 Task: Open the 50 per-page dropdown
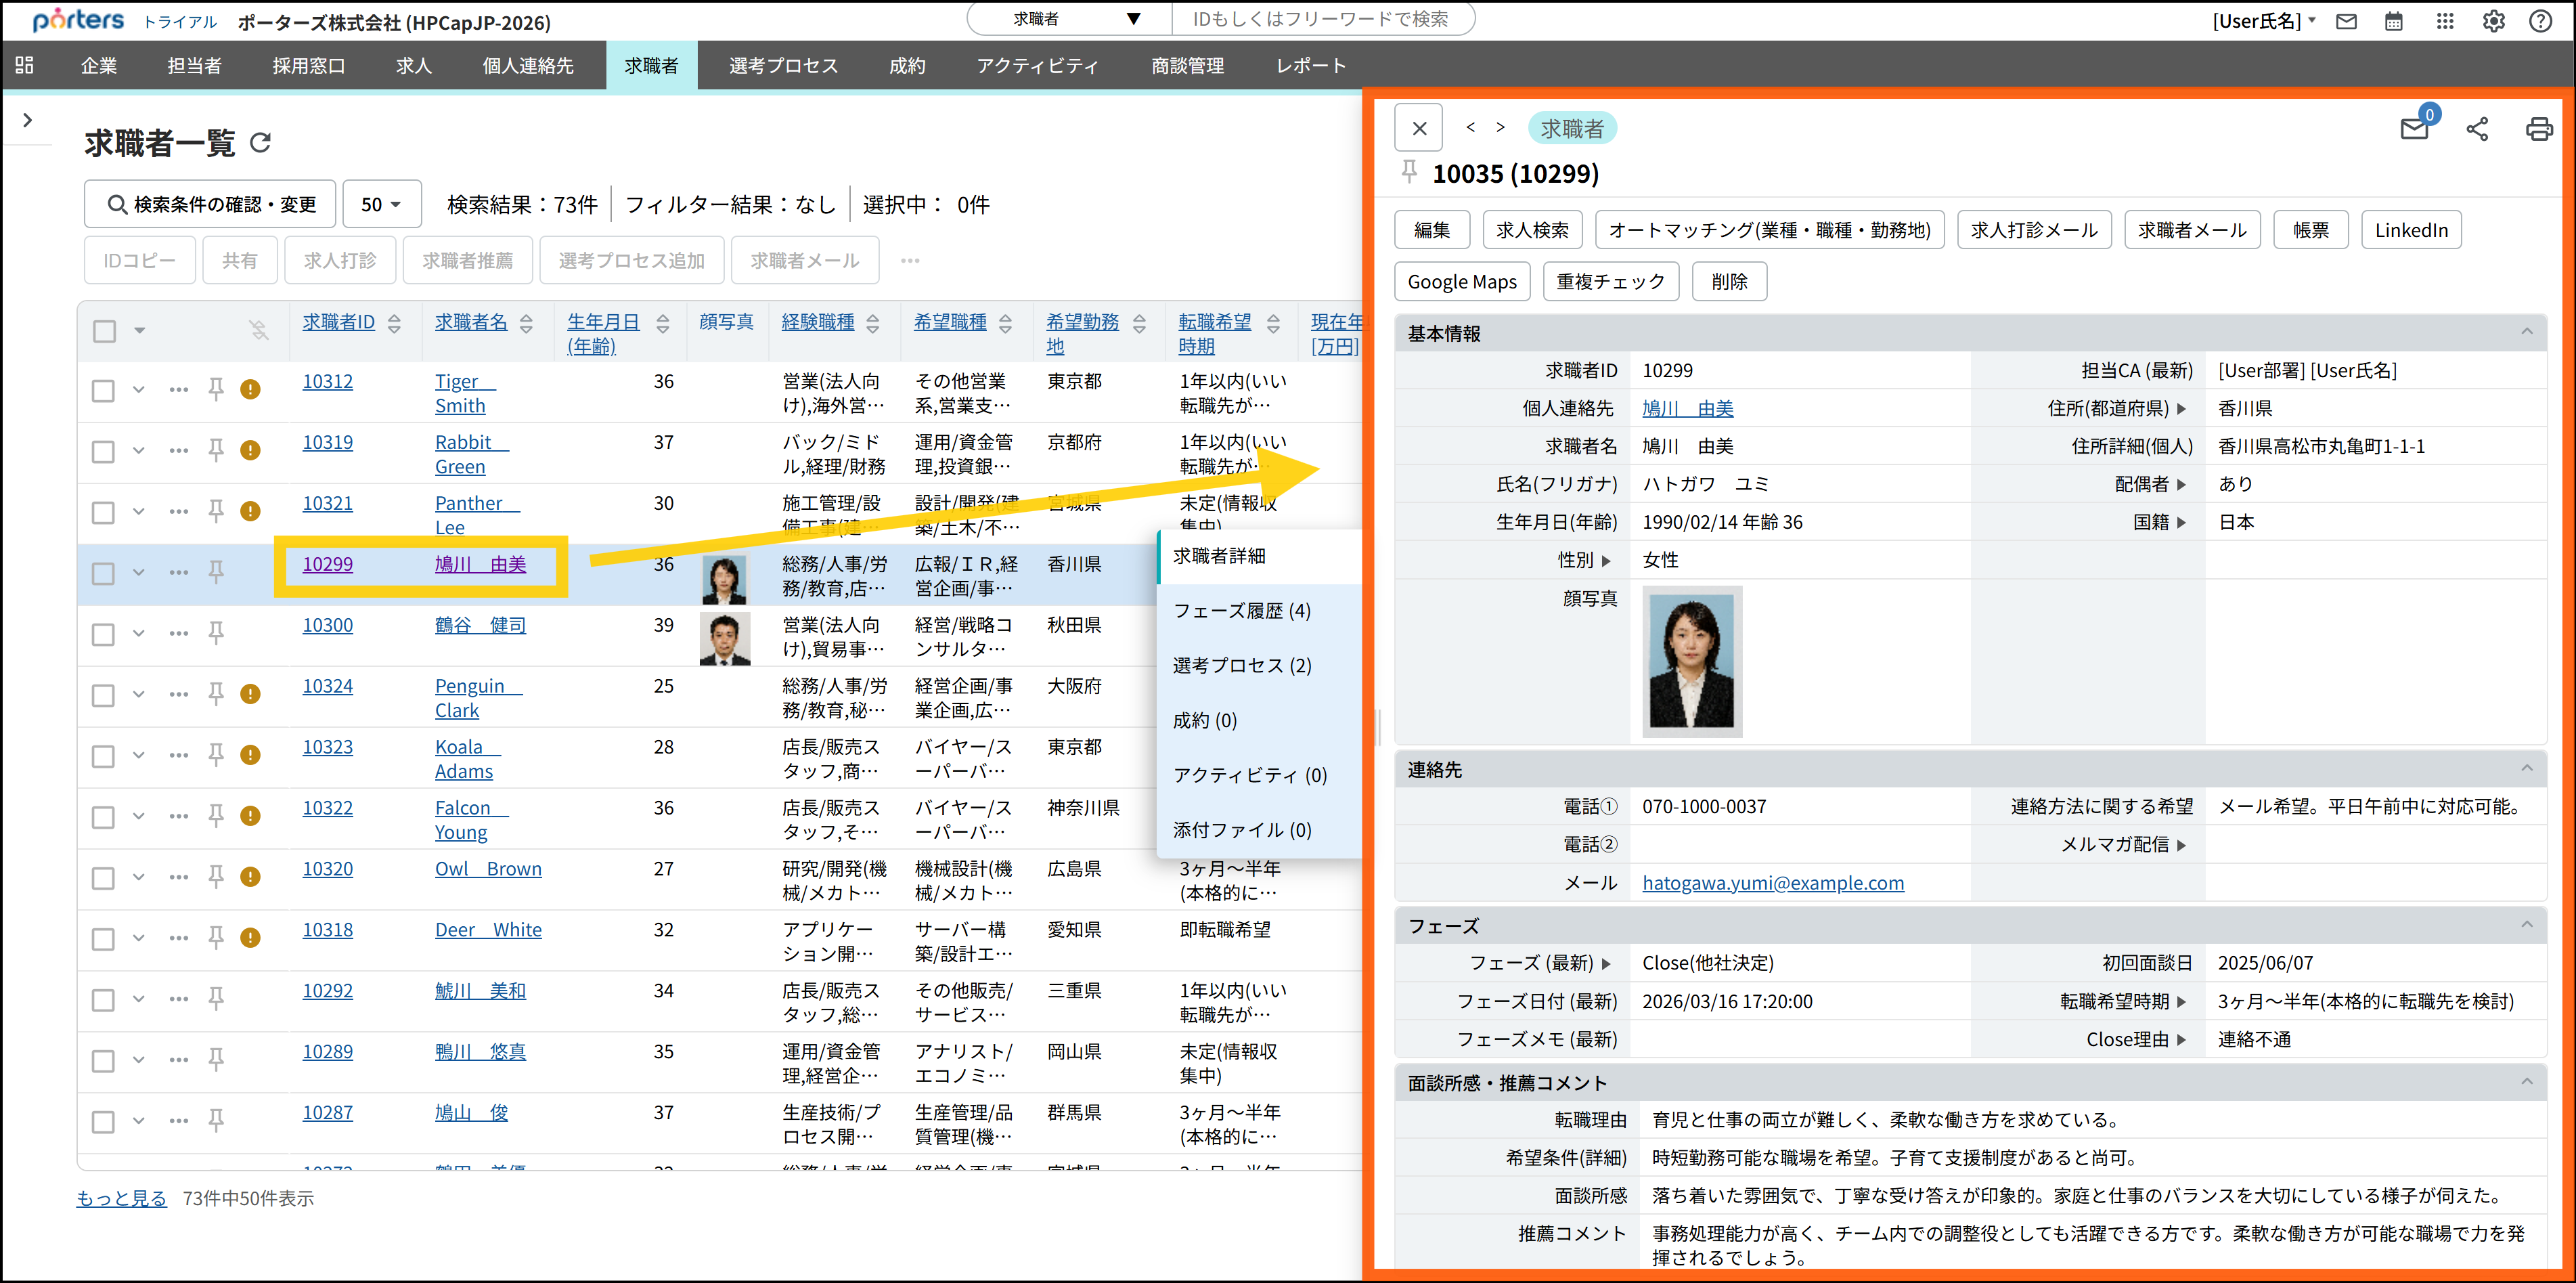pyautogui.click(x=381, y=204)
